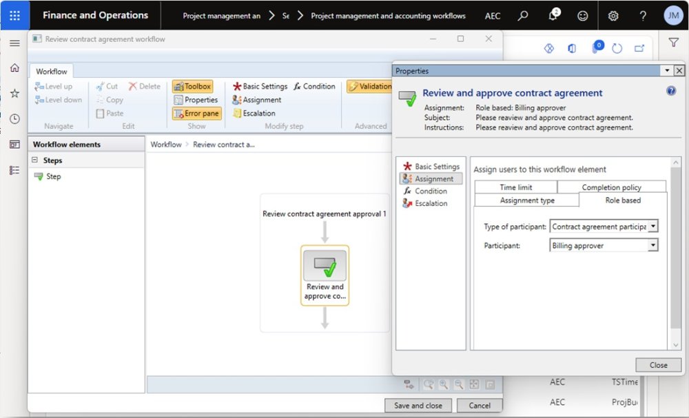Toggle the Validation button

[370, 87]
